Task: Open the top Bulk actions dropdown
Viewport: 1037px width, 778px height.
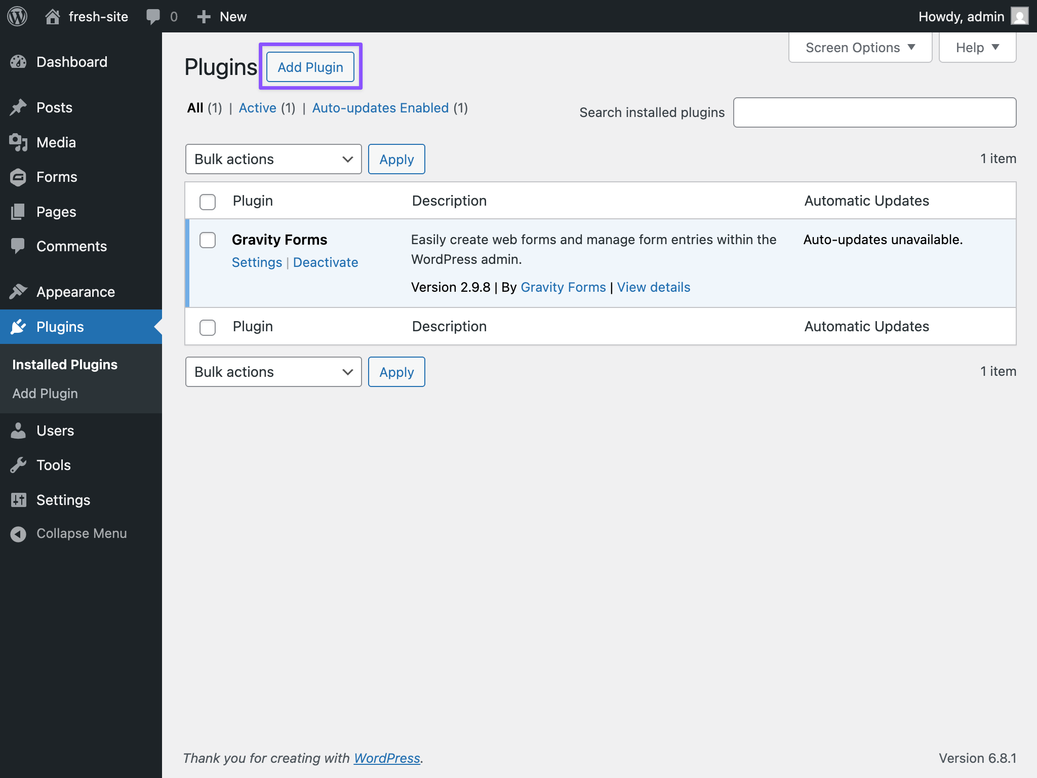Action: [273, 159]
